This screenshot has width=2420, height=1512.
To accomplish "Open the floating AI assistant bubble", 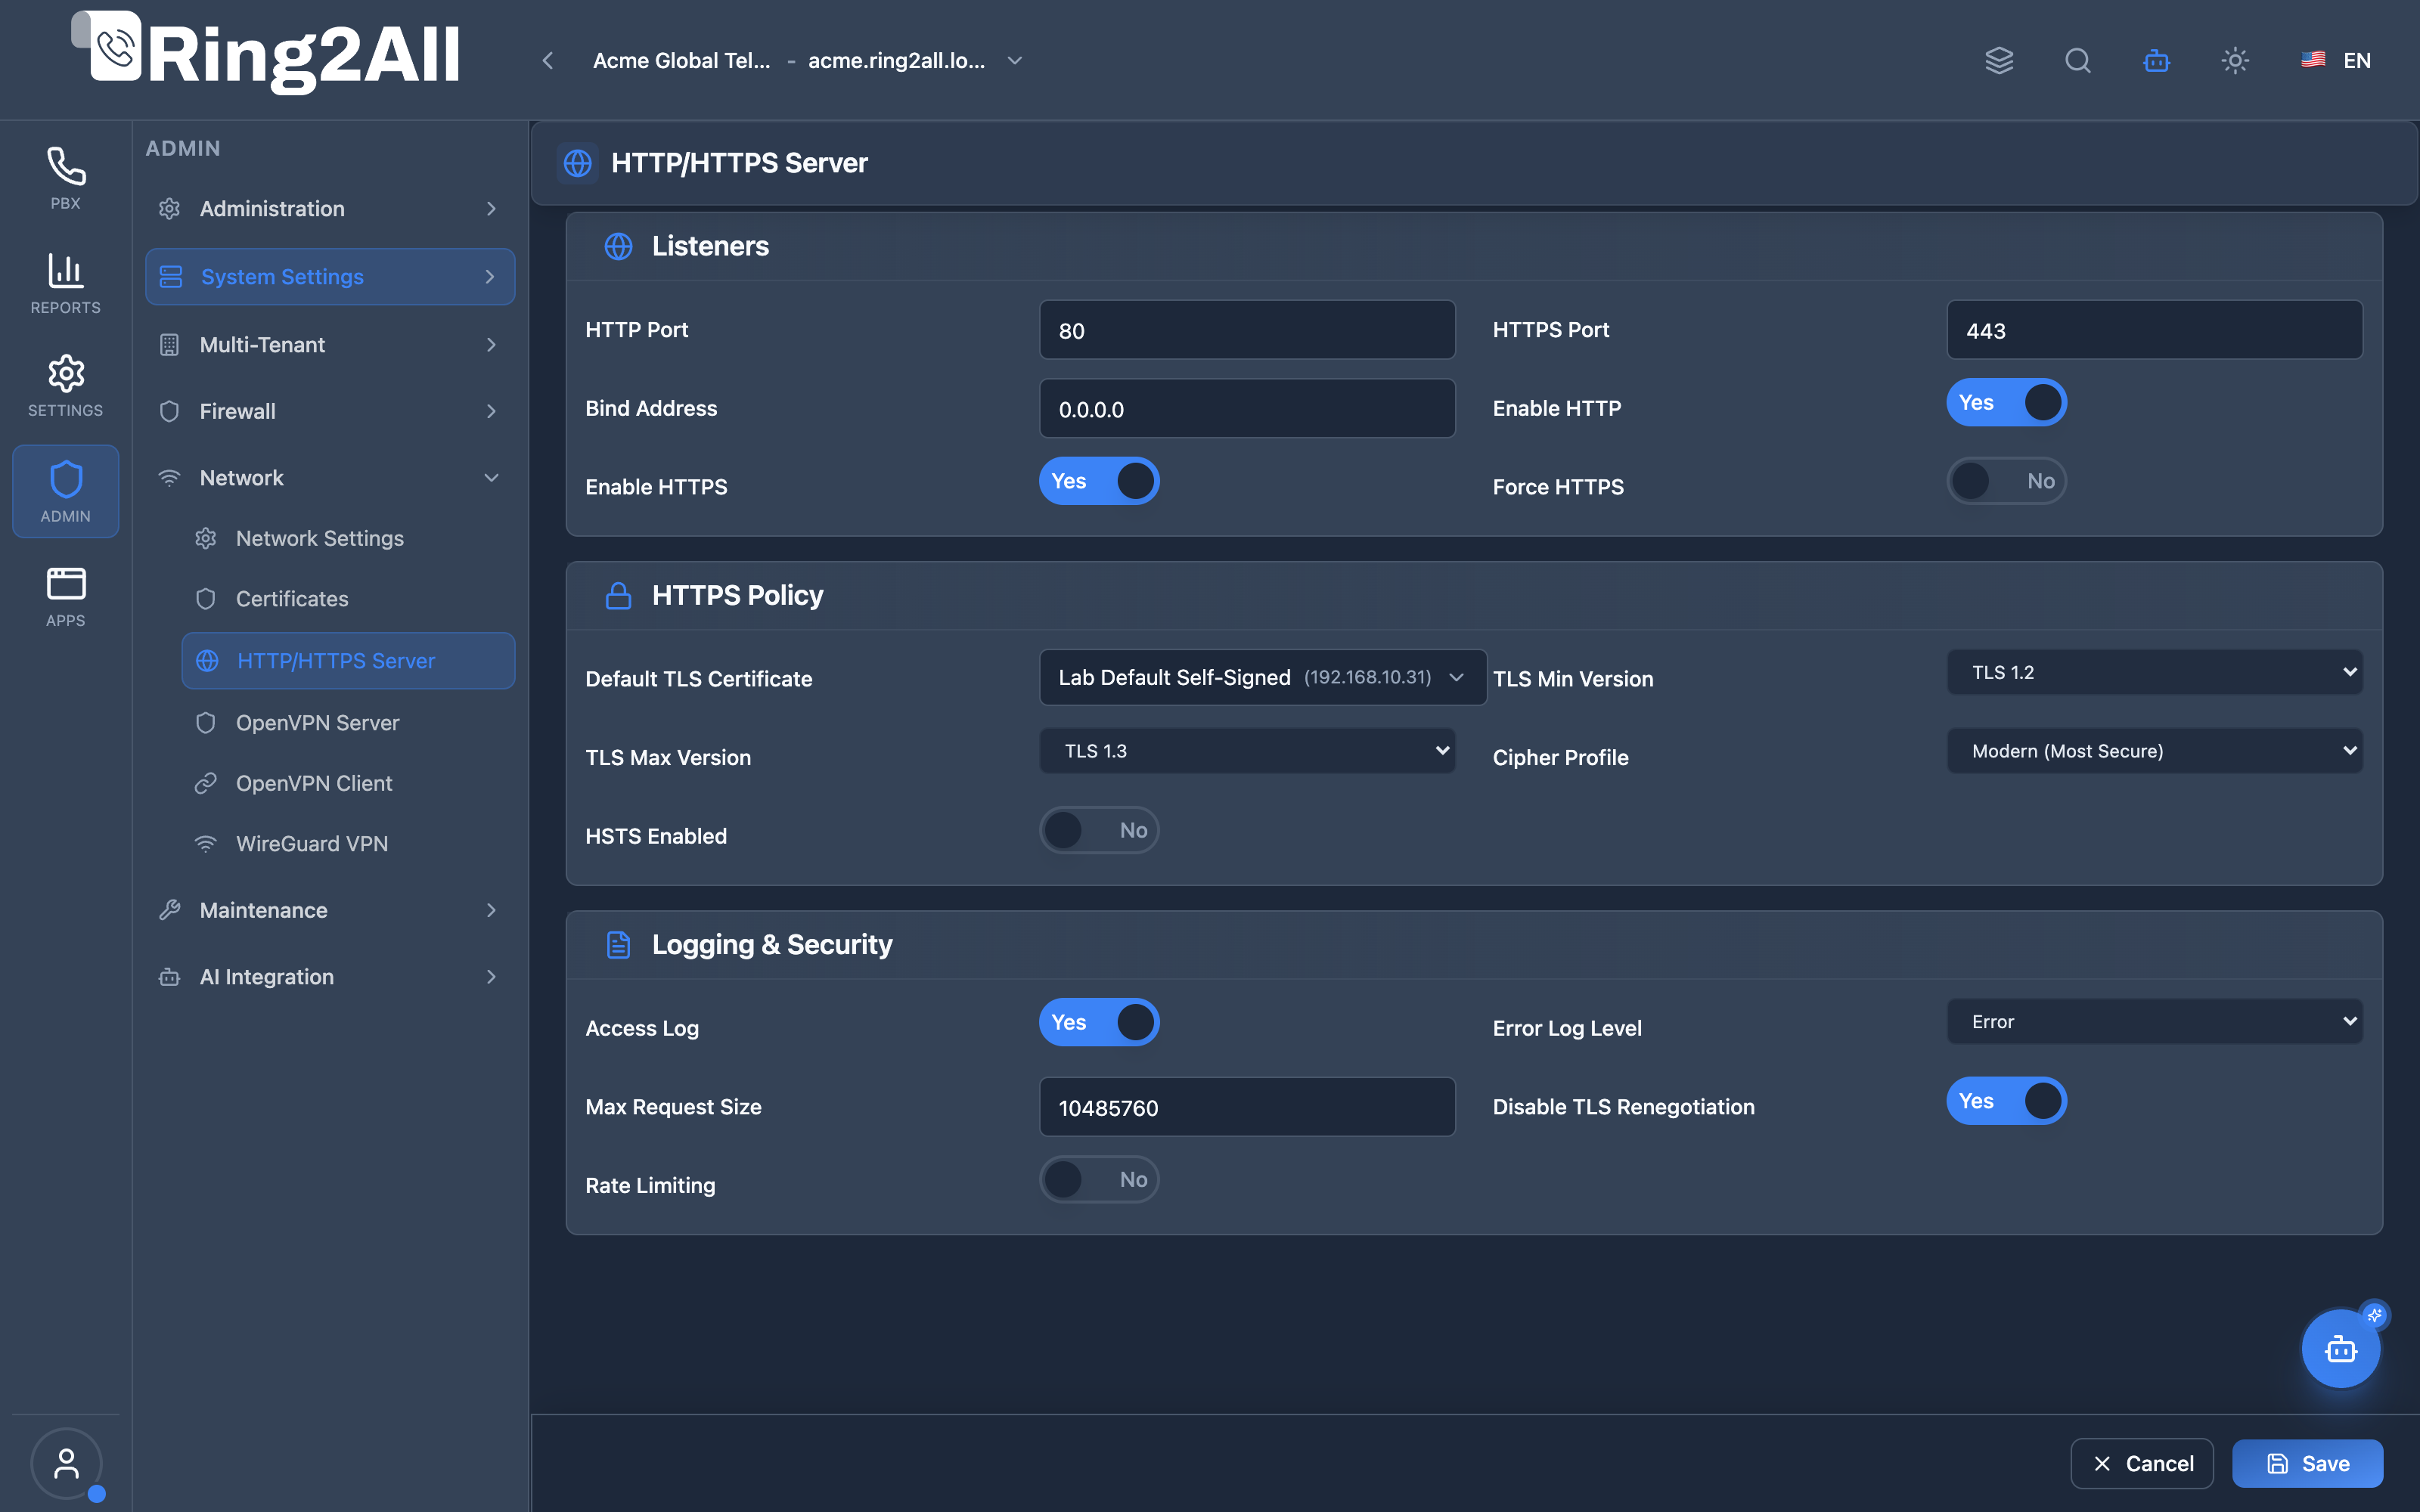I will (2340, 1349).
